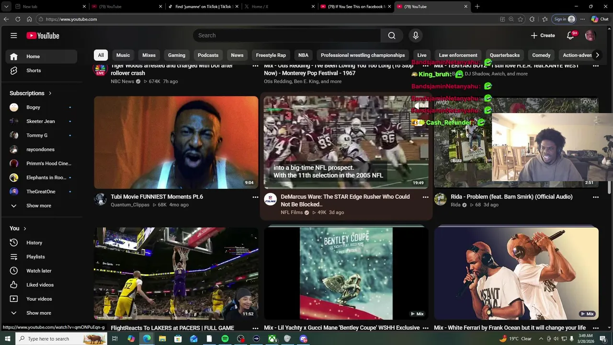Open the Tommy G channel subscription
The width and height of the screenshot is (613, 345).
[x=41, y=136]
